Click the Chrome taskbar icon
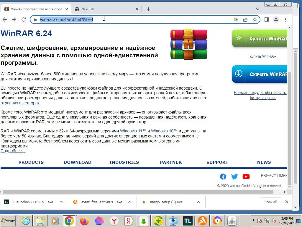Image resolution: width=302 pixels, height=227 pixels. pos(69,220)
